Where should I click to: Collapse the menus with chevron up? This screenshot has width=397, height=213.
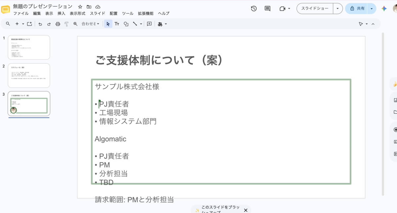(x=373, y=24)
